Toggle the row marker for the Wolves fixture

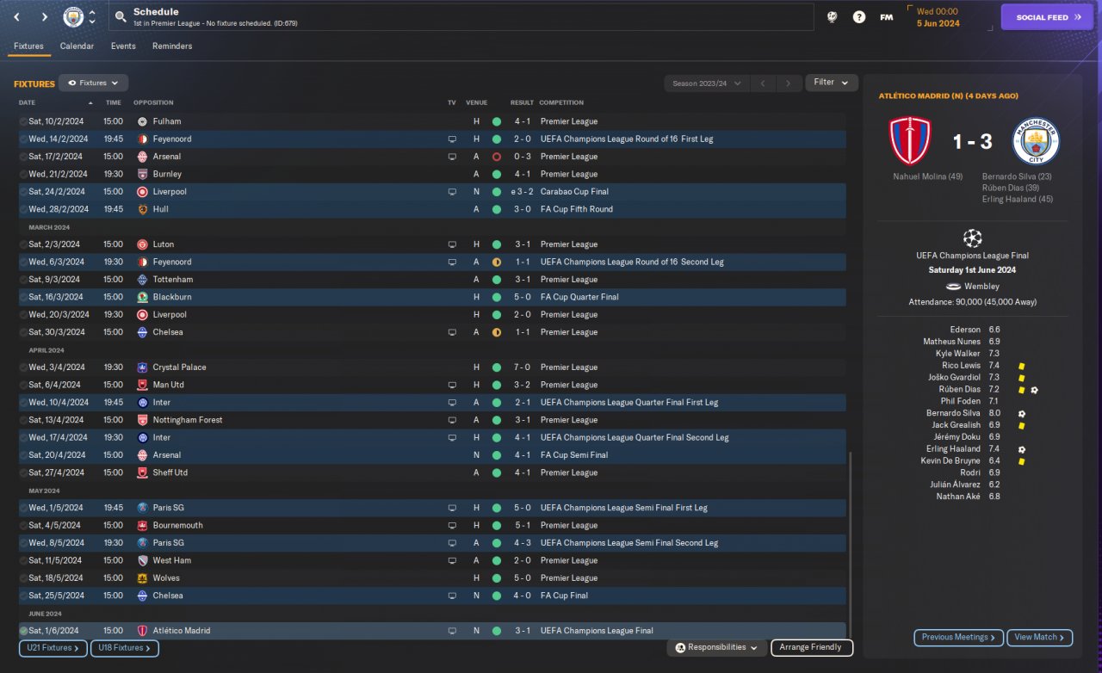tap(23, 578)
